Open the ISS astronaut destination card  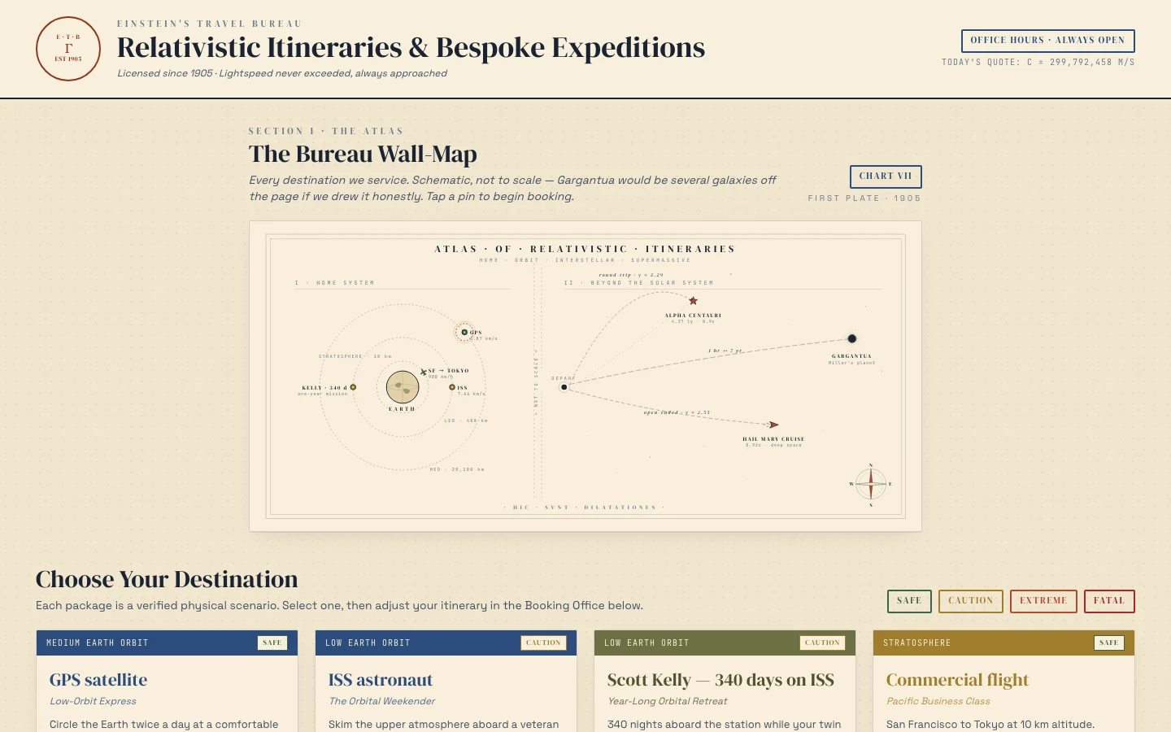point(446,682)
